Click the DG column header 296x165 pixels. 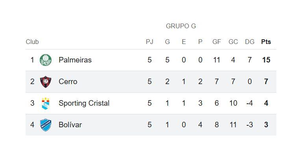click(x=250, y=42)
